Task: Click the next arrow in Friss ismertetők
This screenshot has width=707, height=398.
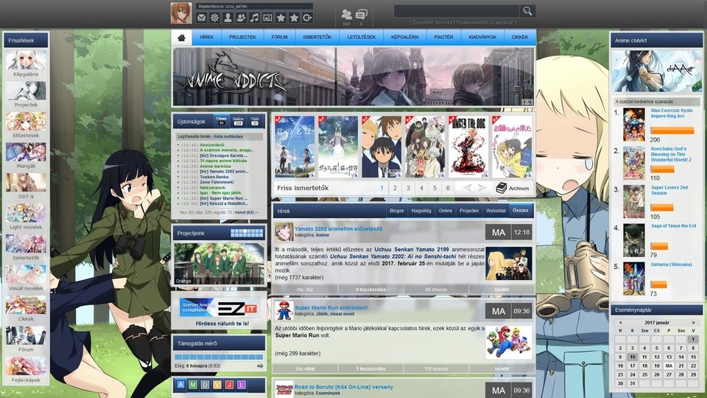Action: coord(482,188)
